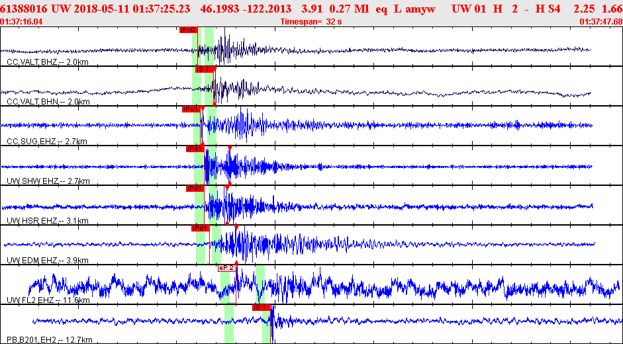The width and height of the screenshot is (623, 344).
Task: Click station label UW EDM EHZ 3.9km
Action: (x=48, y=261)
